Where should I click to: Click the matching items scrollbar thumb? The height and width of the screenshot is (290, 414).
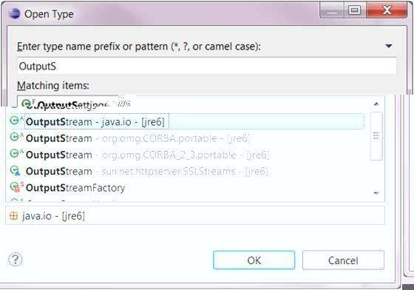(376, 136)
